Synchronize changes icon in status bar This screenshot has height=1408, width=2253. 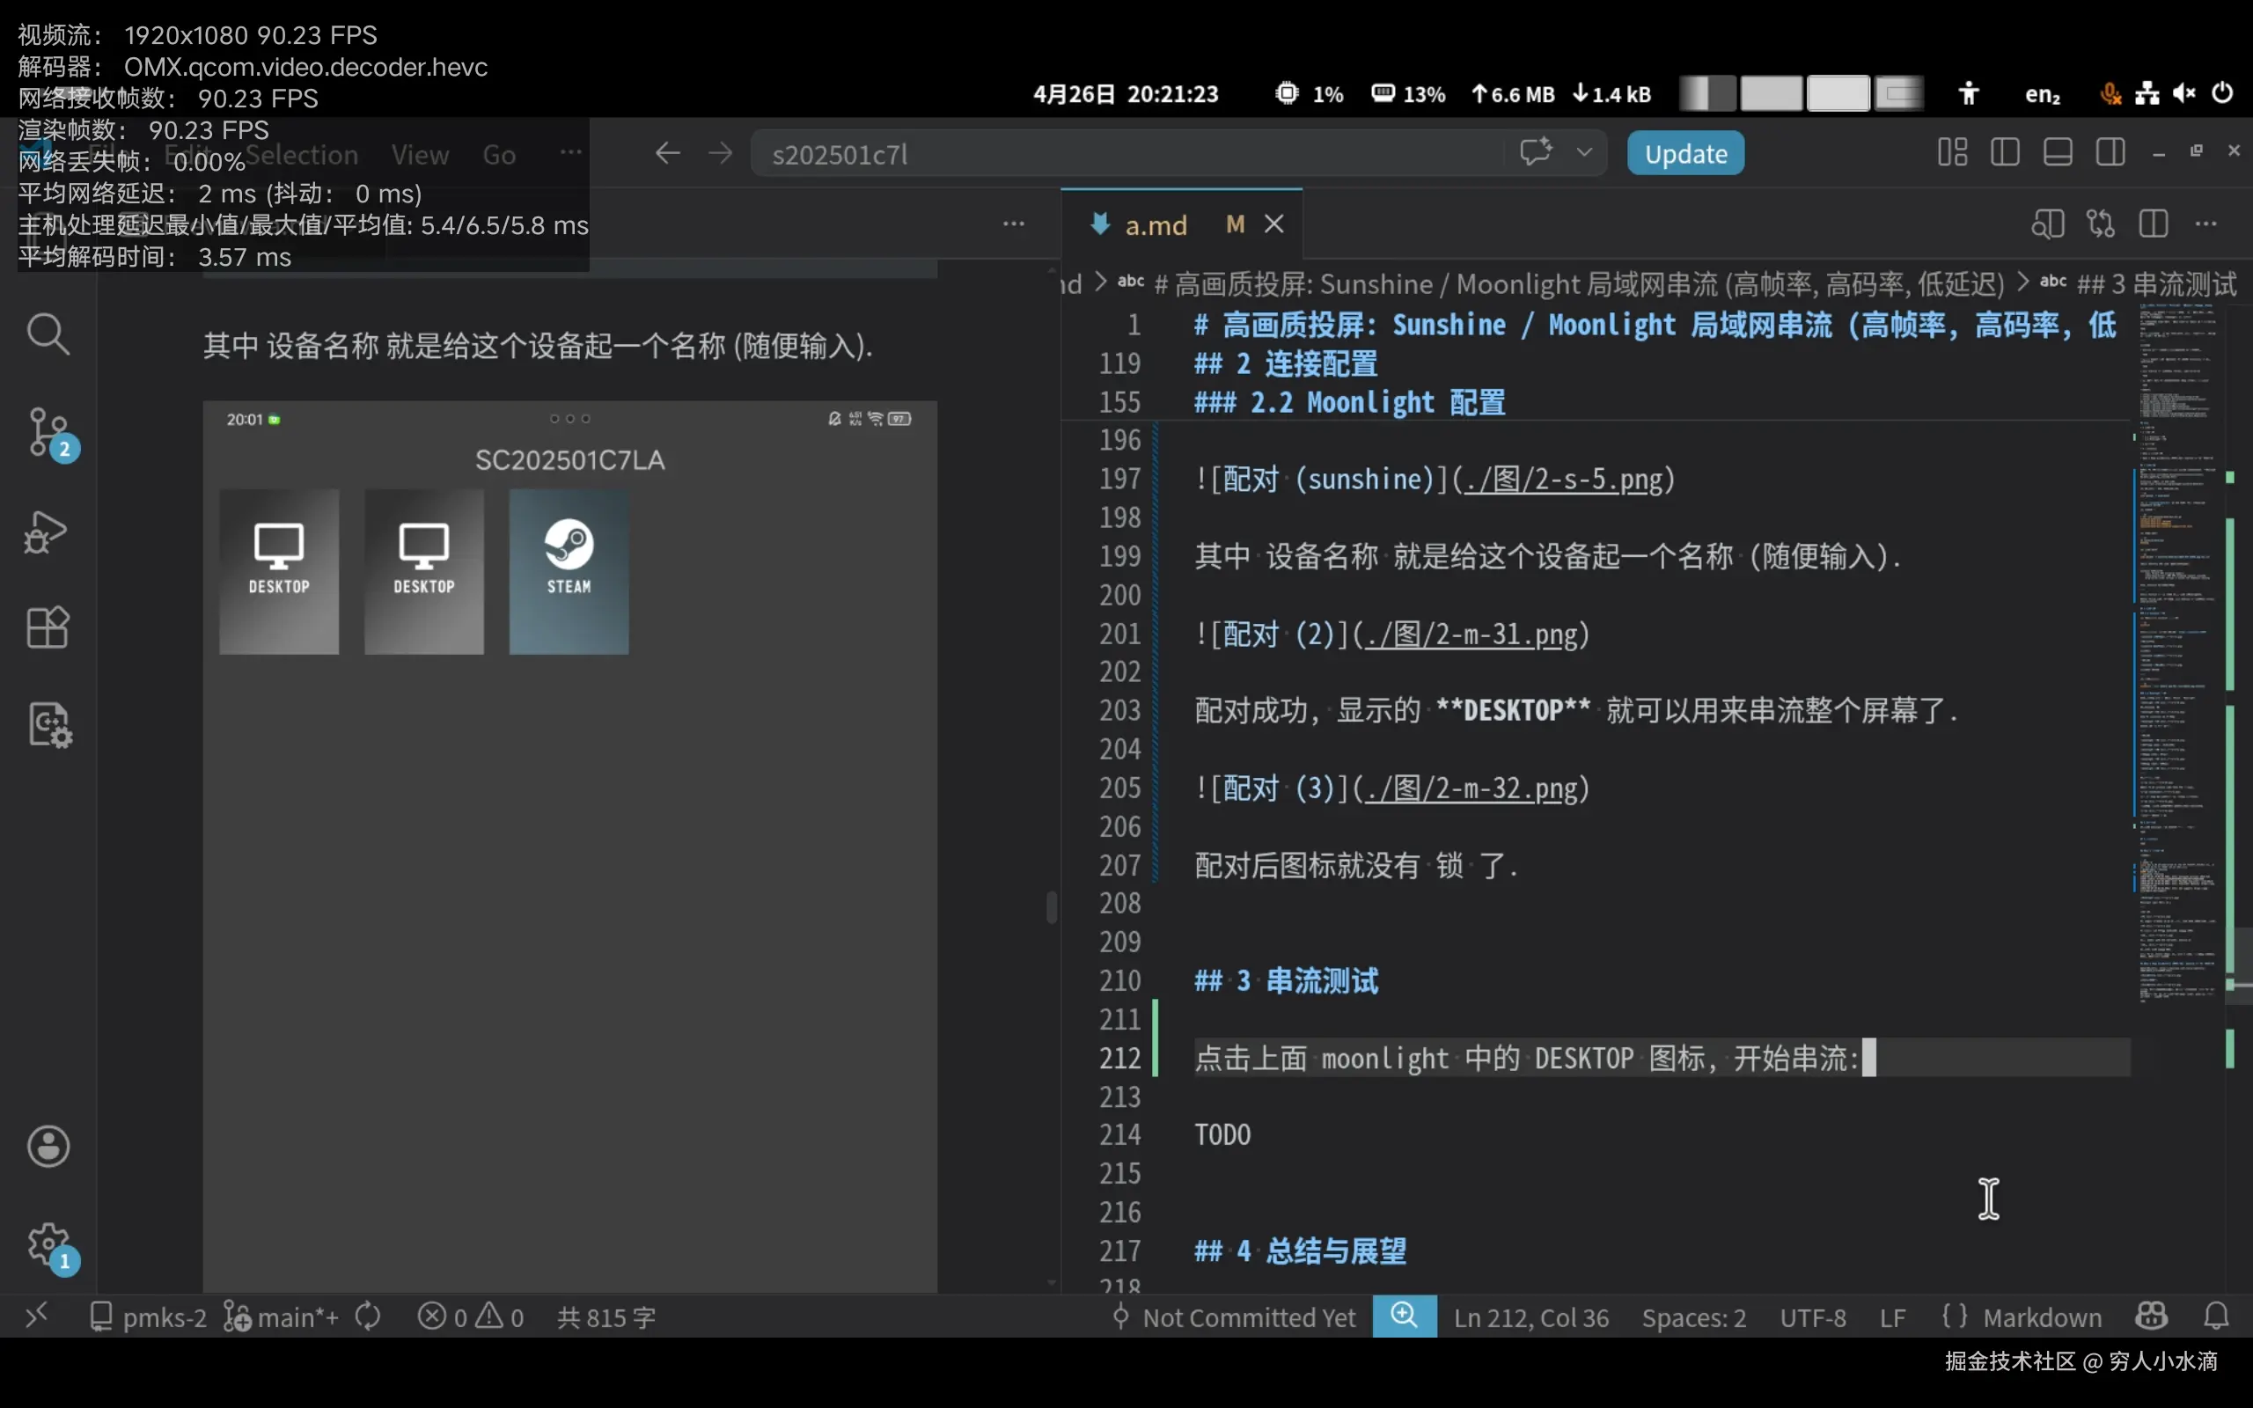(x=369, y=1316)
